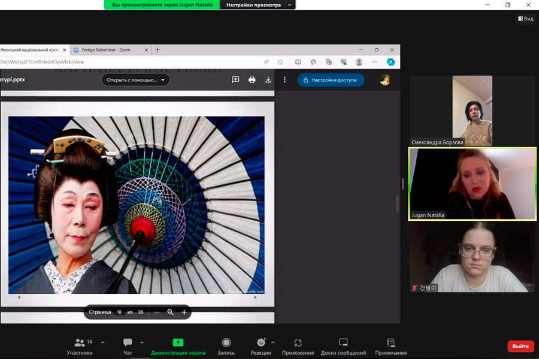Open Доски сообщений whiteboards
Image resolution: width=539 pixels, height=359 pixels.
pyautogui.click(x=343, y=345)
